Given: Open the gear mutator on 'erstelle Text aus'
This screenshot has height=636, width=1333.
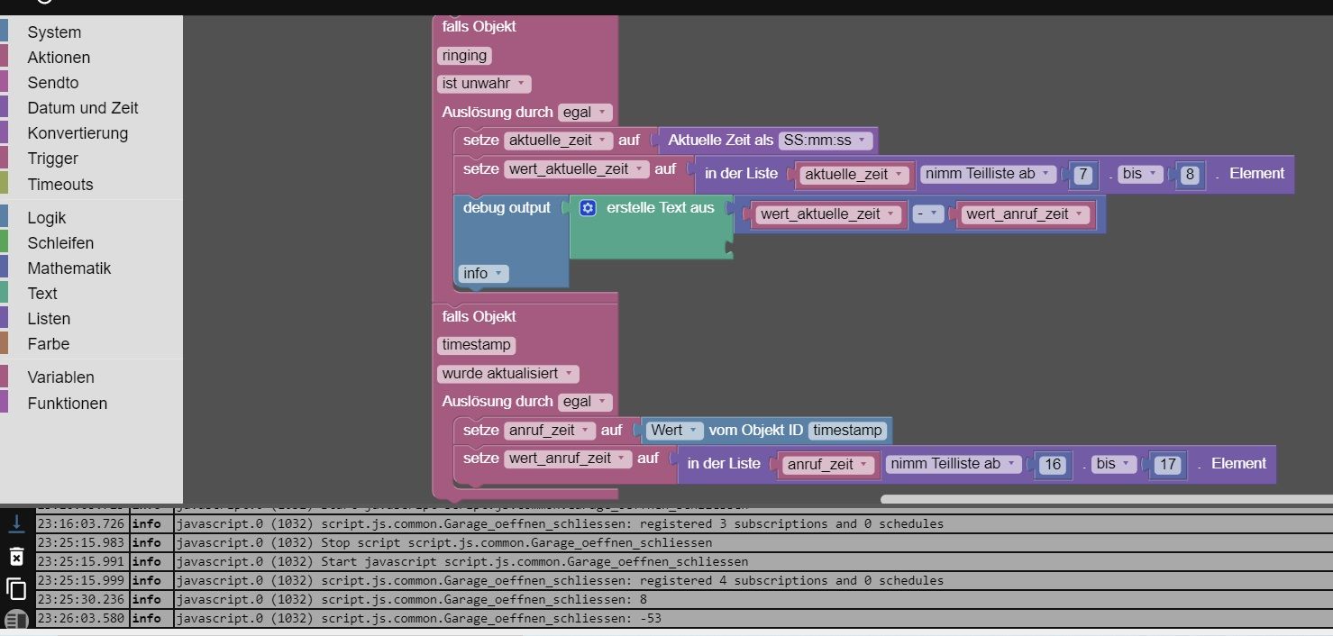Looking at the screenshot, I should 588,208.
